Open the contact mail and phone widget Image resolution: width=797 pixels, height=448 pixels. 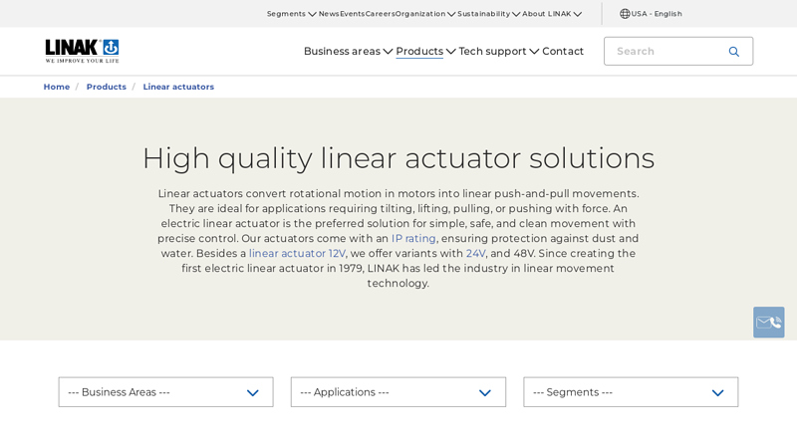coord(768,322)
